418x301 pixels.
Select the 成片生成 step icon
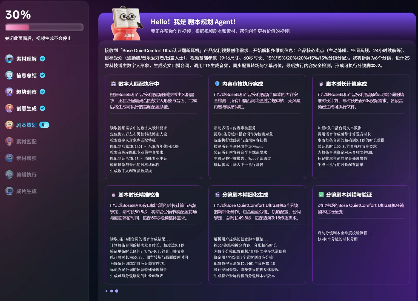click(x=9, y=191)
